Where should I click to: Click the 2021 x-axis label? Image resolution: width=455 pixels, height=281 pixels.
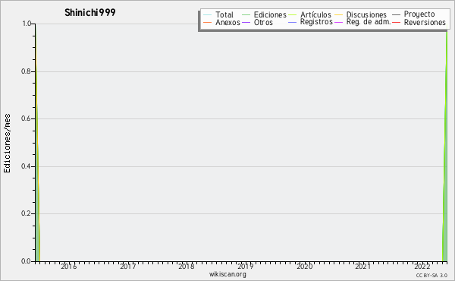coord(363,267)
